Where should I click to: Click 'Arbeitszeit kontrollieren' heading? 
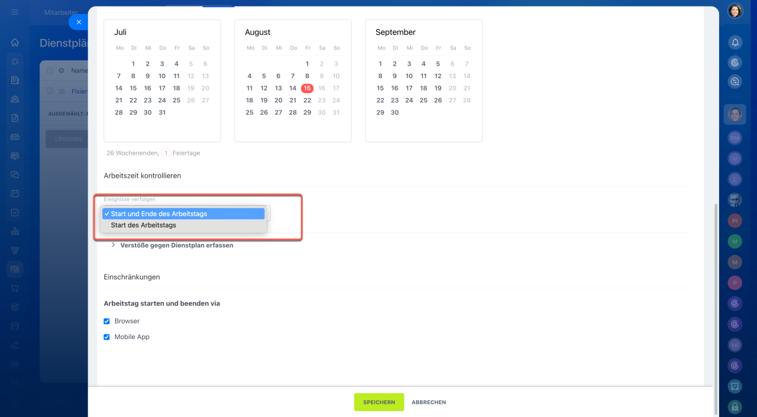[x=143, y=175]
